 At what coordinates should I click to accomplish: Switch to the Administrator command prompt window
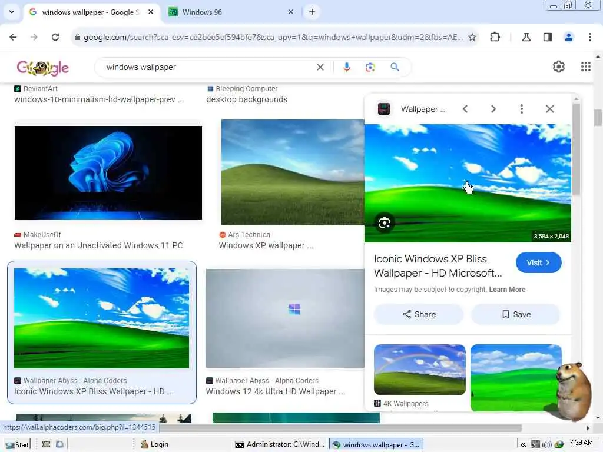point(280,444)
